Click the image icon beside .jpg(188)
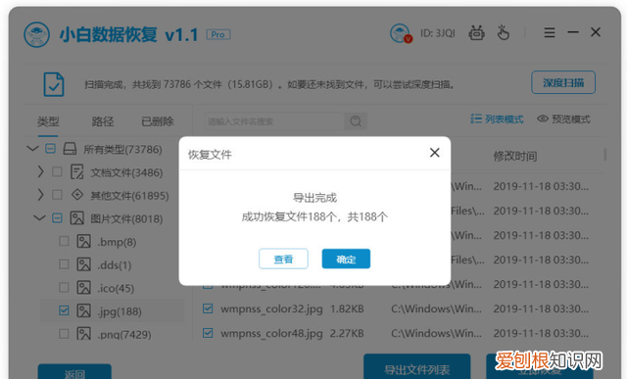627x379 pixels. 83,310
